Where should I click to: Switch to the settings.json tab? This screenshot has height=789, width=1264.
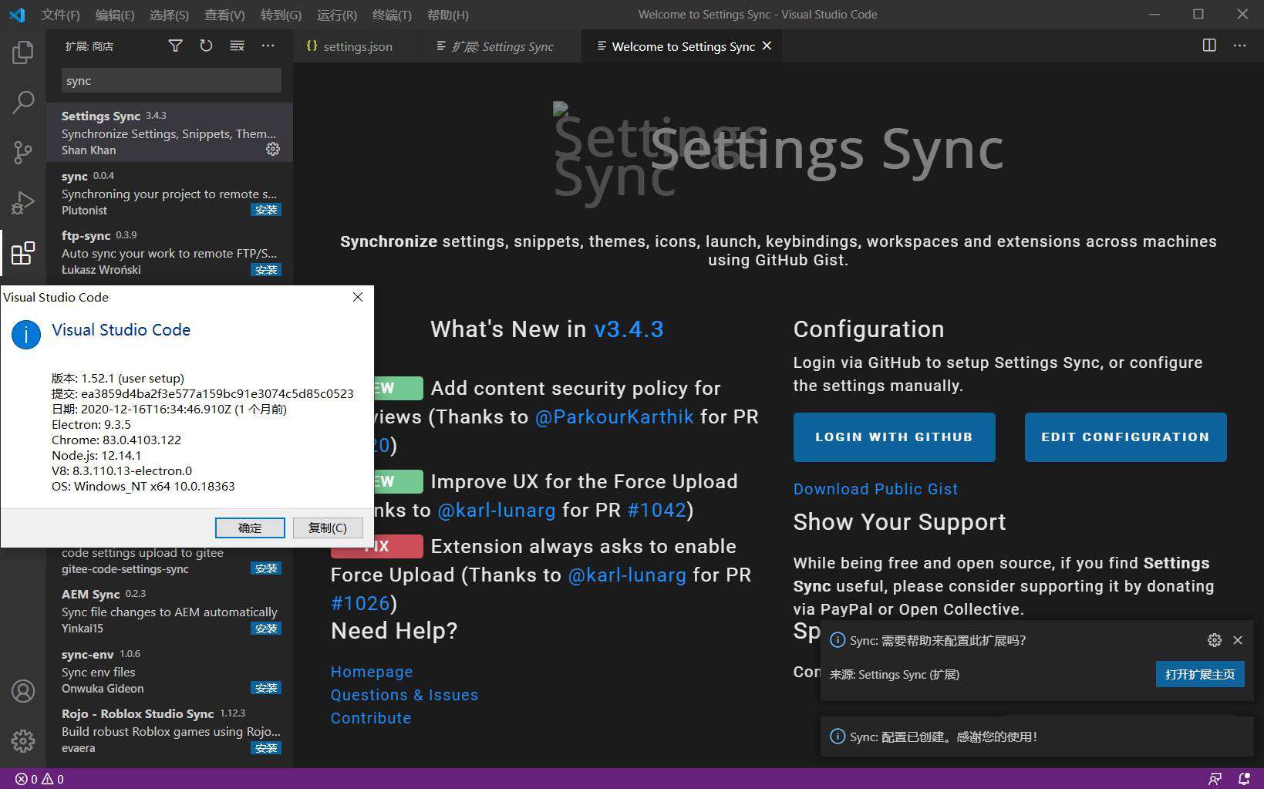(357, 46)
